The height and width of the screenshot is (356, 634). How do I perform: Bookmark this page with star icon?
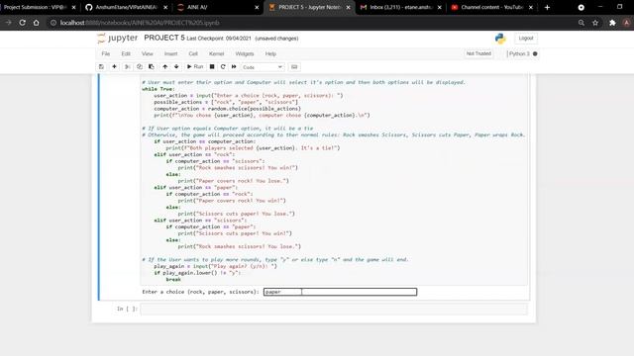tap(595, 23)
